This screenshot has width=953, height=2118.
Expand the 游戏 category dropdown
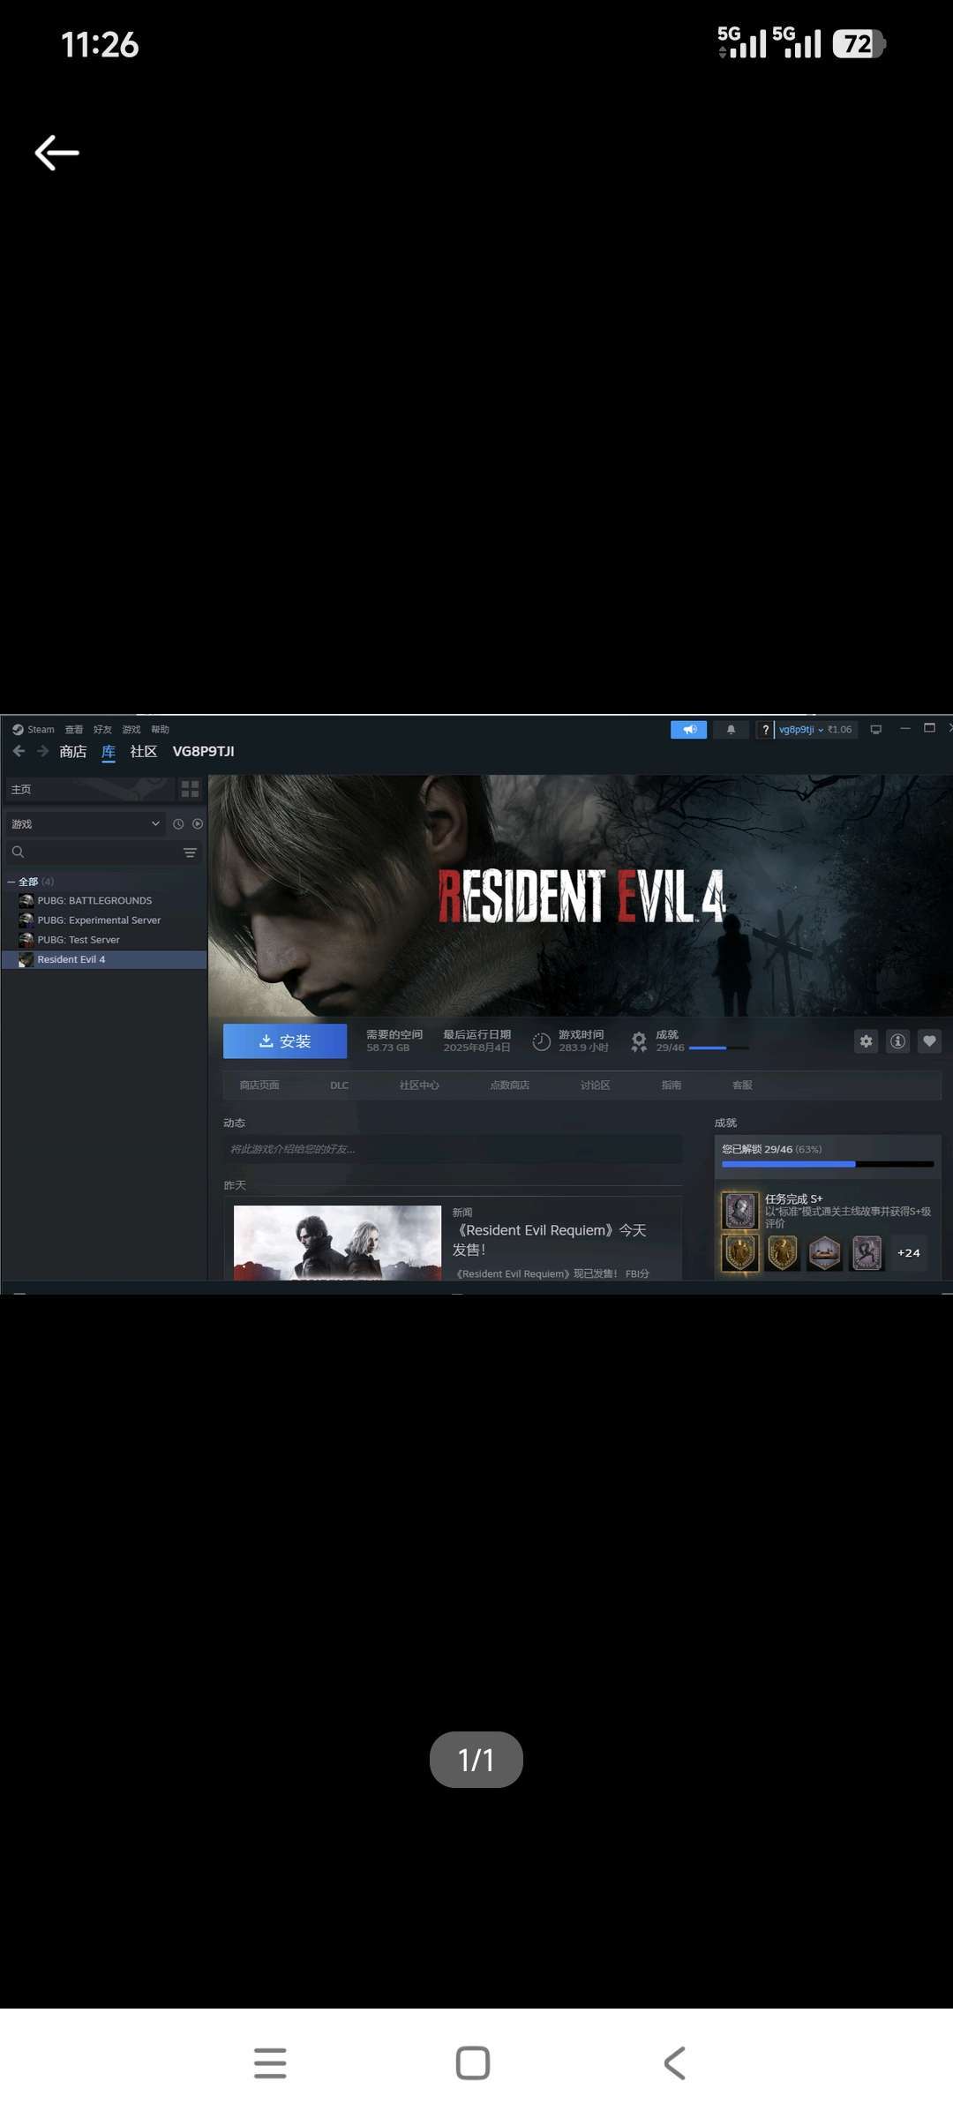(x=155, y=824)
